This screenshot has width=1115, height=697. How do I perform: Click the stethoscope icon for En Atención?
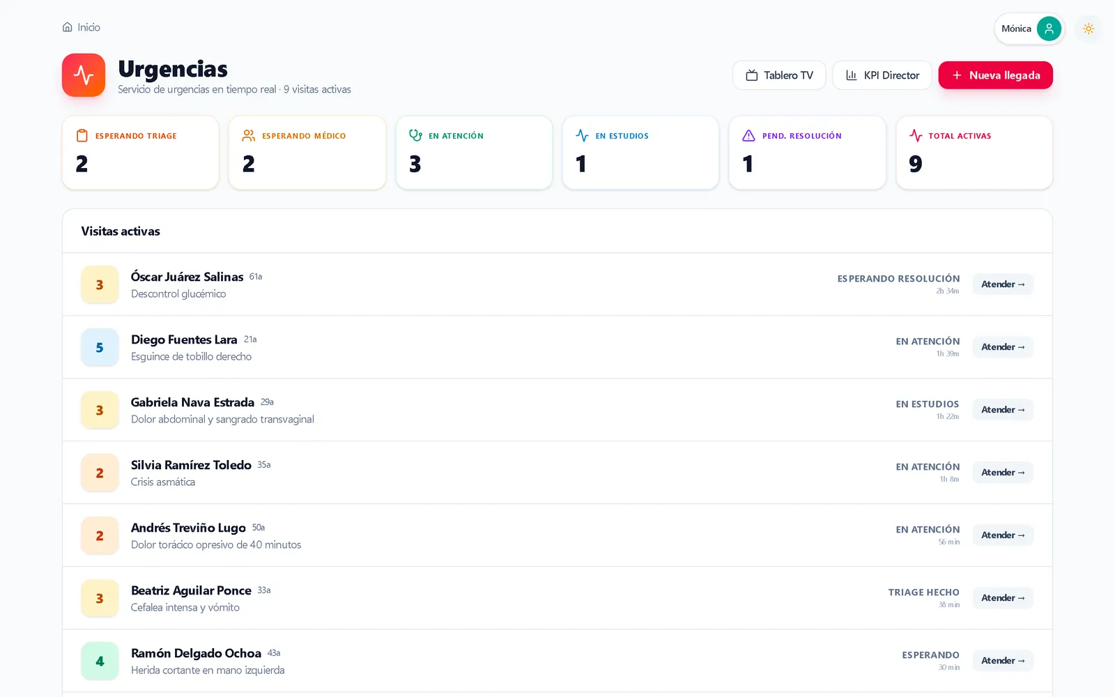tap(415, 136)
